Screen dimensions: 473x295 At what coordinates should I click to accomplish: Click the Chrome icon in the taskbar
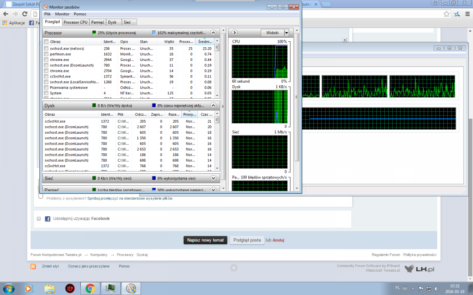(89, 288)
